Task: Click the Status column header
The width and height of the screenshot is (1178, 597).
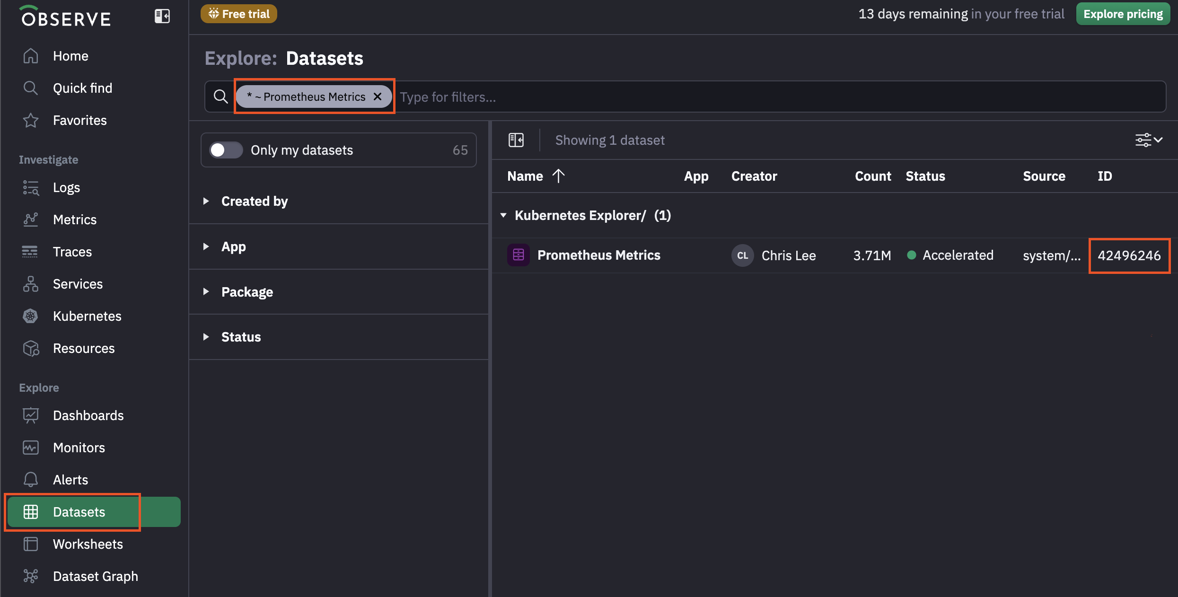Action: point(925,176)
